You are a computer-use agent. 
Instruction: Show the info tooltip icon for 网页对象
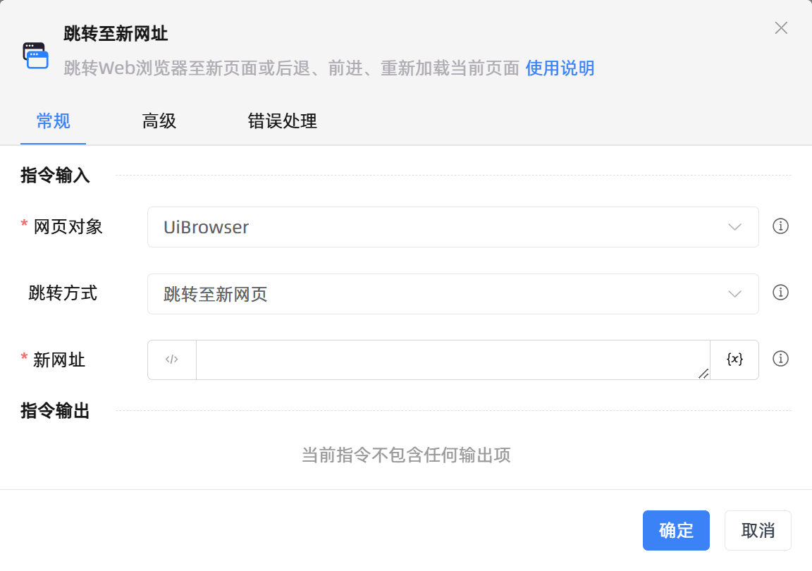pyautogui.click(x=780, y=226)
